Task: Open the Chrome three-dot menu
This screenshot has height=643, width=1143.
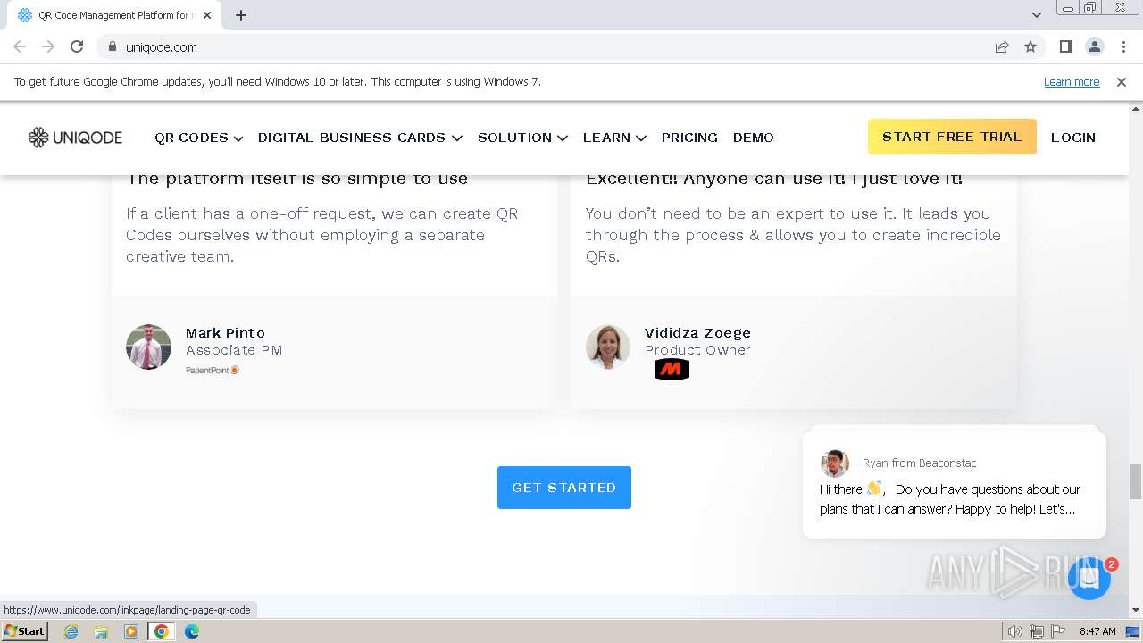Action: tap(1123, 46)
